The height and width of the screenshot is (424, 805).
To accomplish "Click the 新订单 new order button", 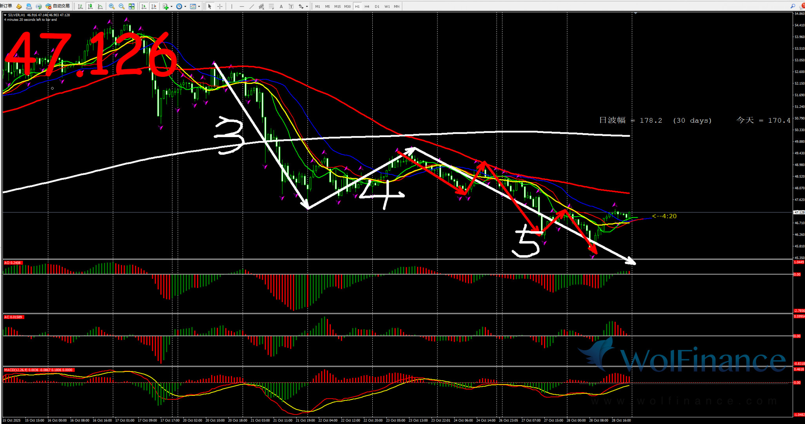I will pyautogui.click(x=6, y=6).
